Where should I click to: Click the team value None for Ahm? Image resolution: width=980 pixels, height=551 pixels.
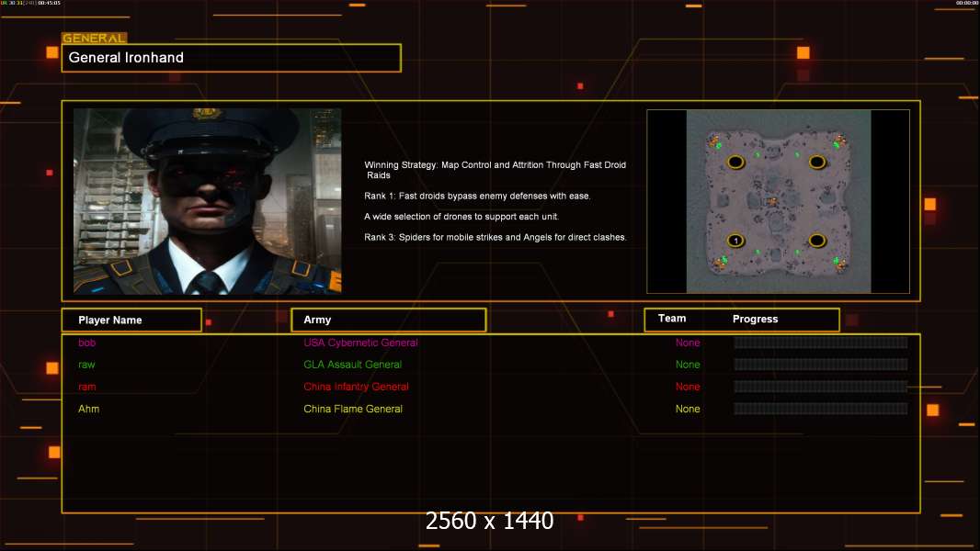(x=688, y=409)
